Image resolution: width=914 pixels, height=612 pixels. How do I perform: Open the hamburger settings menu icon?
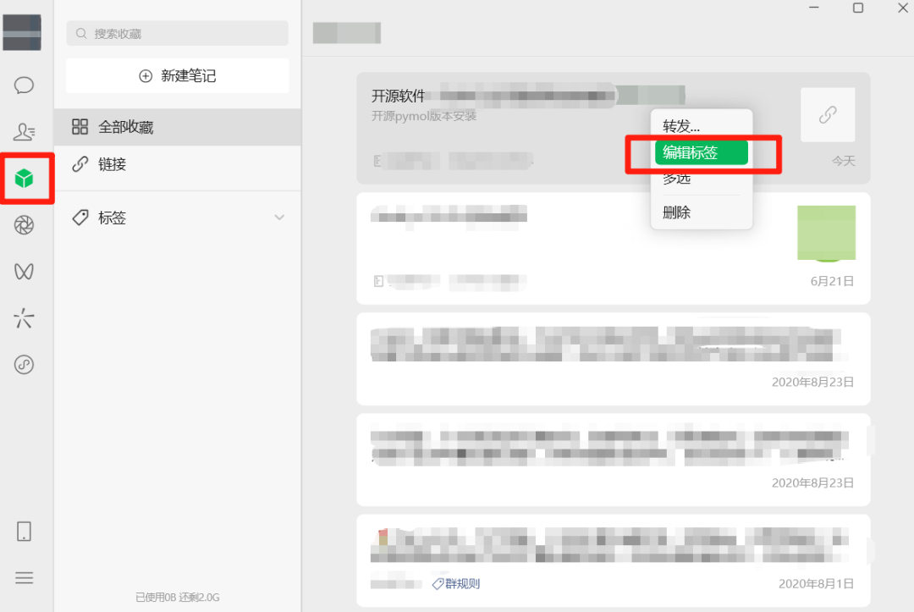click(x=24, y=577)
